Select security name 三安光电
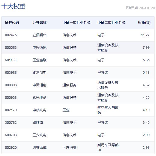Image resolution: width=156 pixels, height=156 pixels. click(x=39, y=135)
